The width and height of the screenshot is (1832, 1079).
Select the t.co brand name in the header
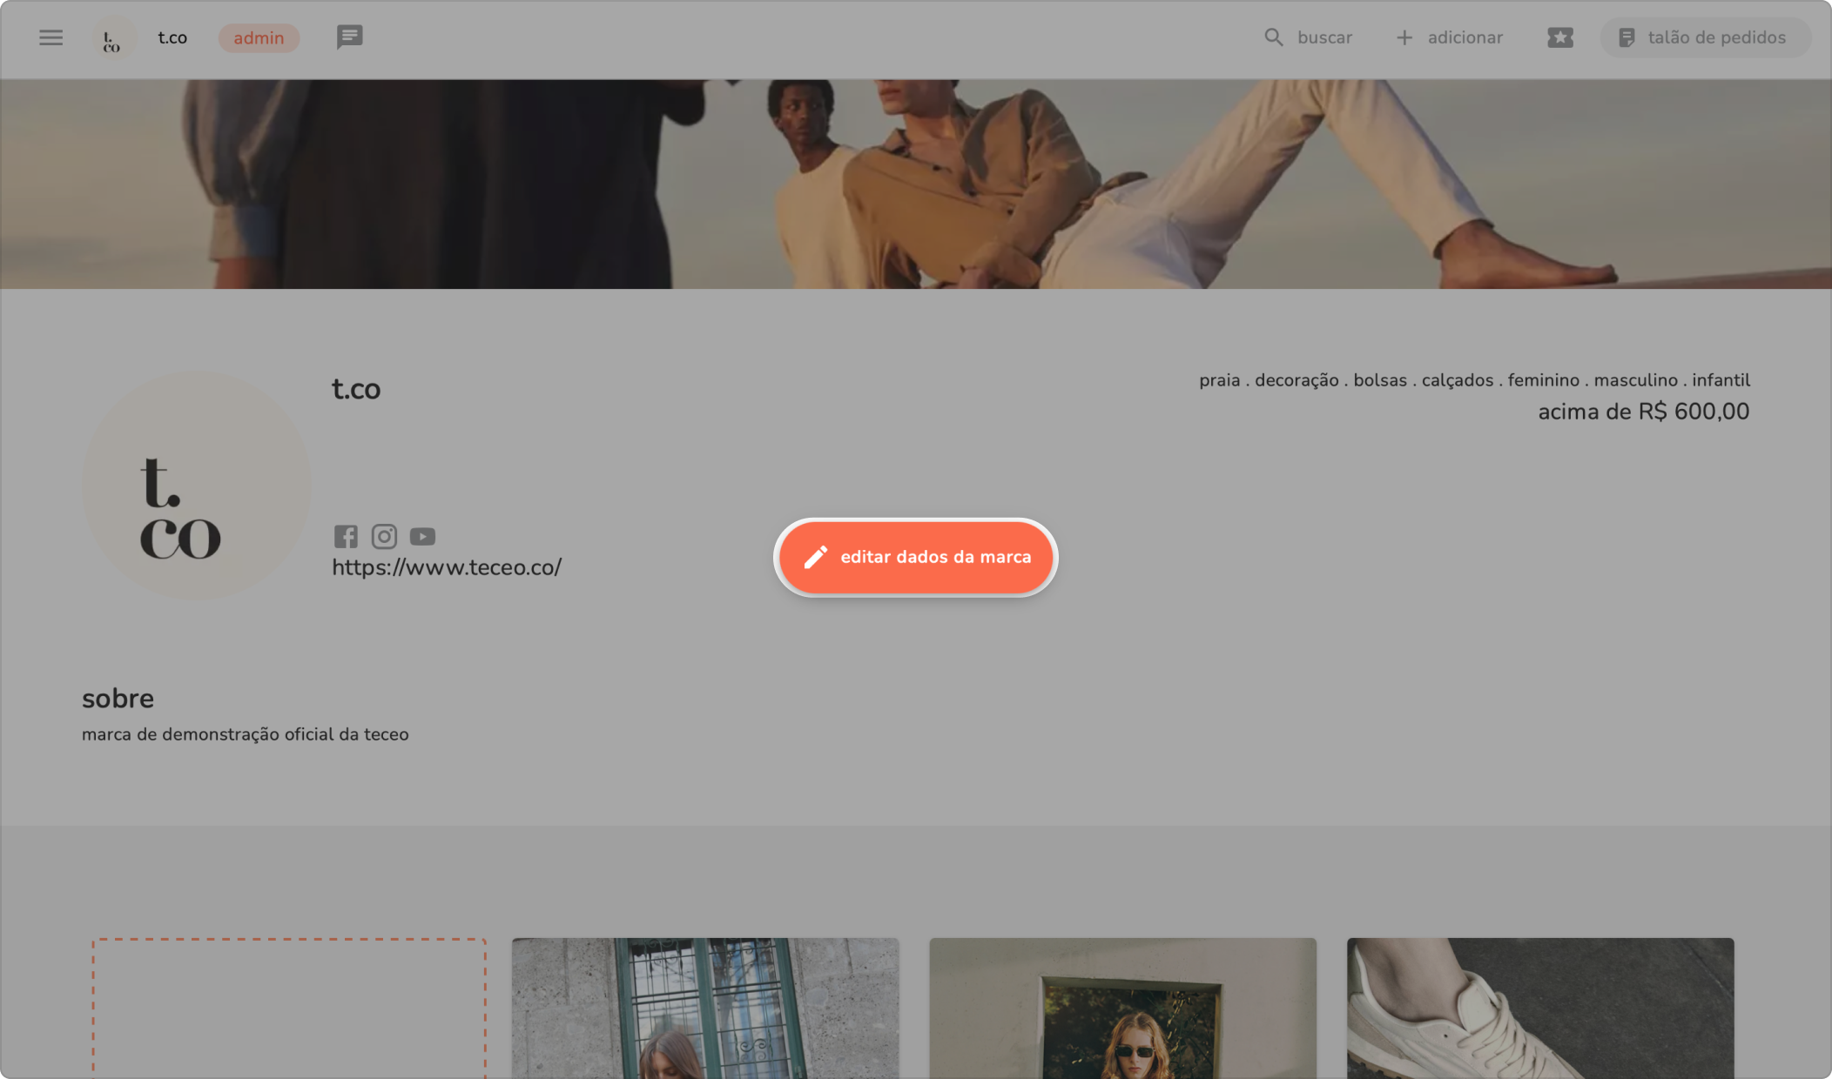172,37
